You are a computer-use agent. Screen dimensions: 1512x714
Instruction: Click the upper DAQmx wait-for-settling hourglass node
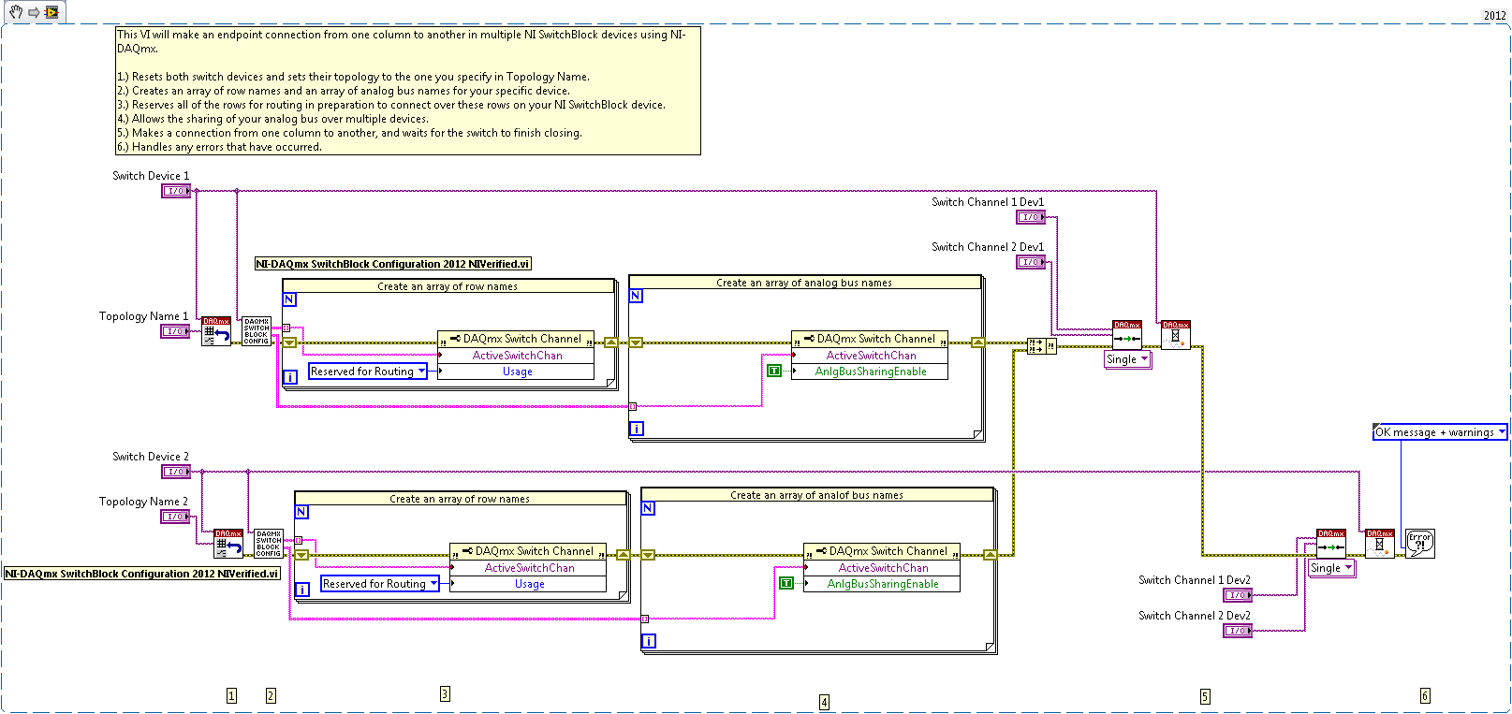1176,335
